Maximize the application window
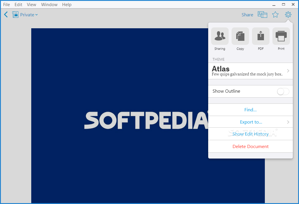The height and width of the screenshot is (204, 299). point(284,5)
